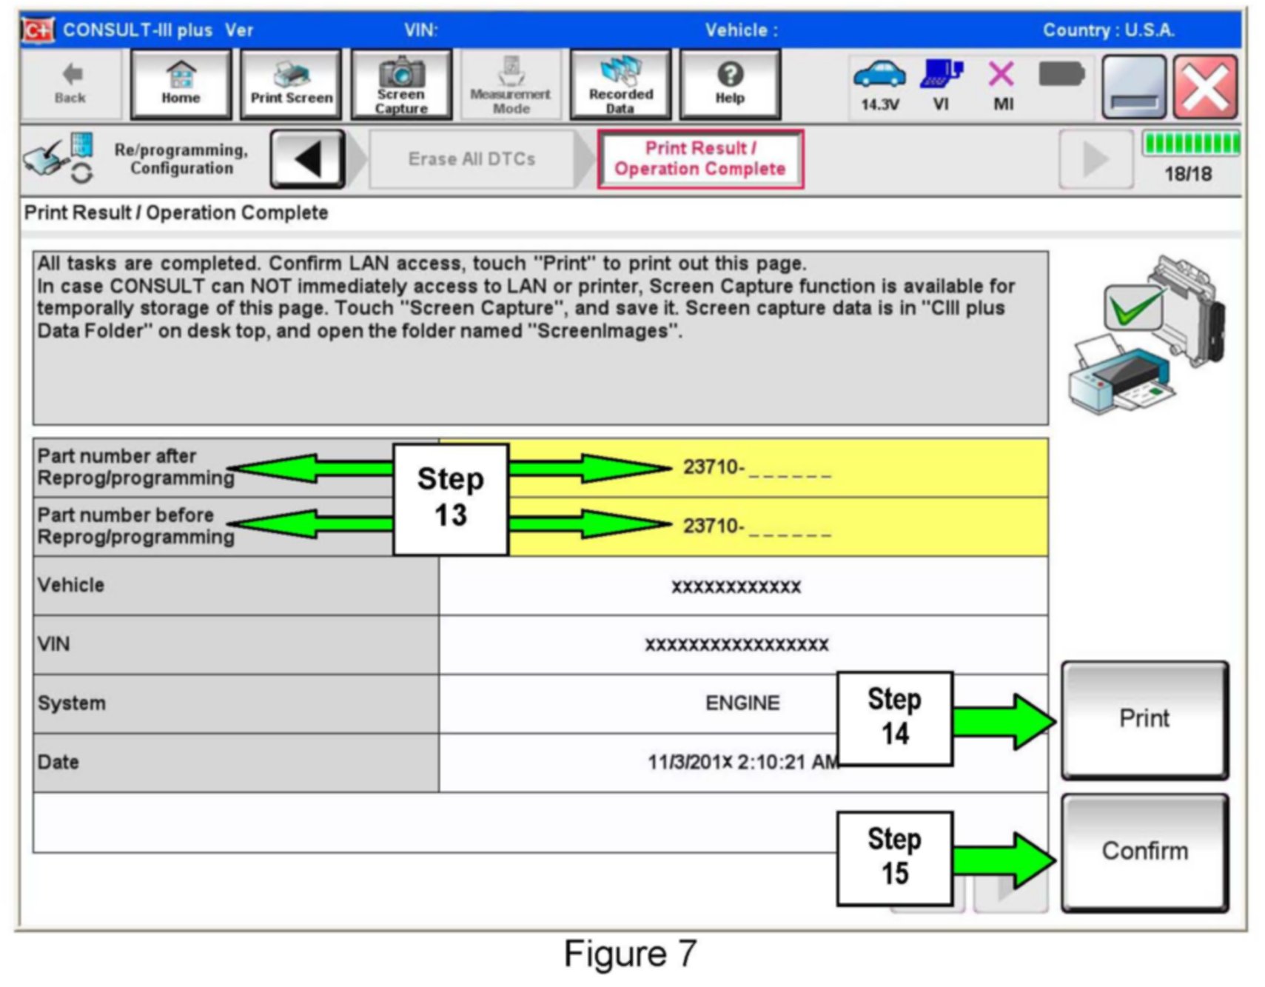Minimize the CONSULT window via blue button

click(1133, 87)
